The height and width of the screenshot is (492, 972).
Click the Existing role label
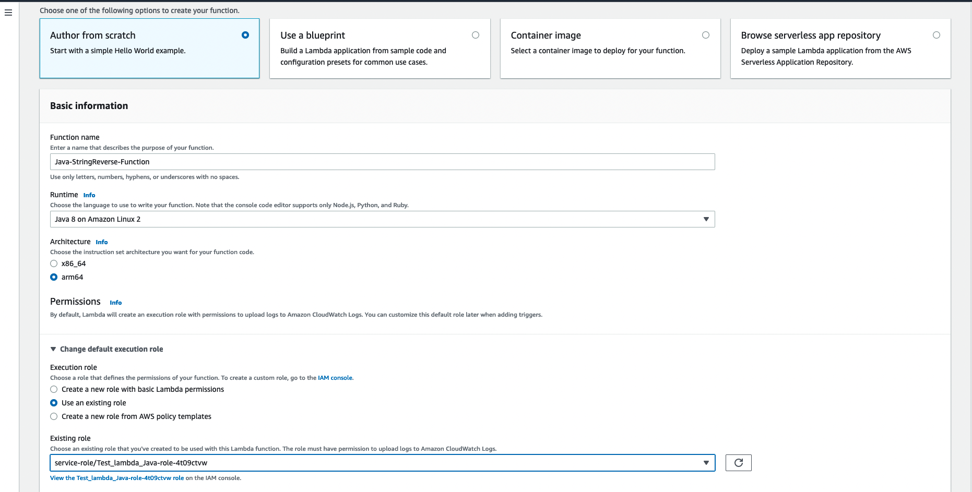70,438
